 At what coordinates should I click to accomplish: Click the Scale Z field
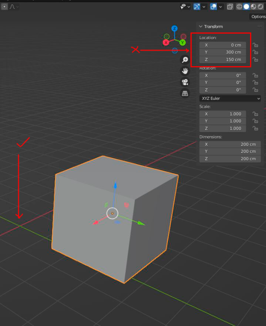click(223, 128)
